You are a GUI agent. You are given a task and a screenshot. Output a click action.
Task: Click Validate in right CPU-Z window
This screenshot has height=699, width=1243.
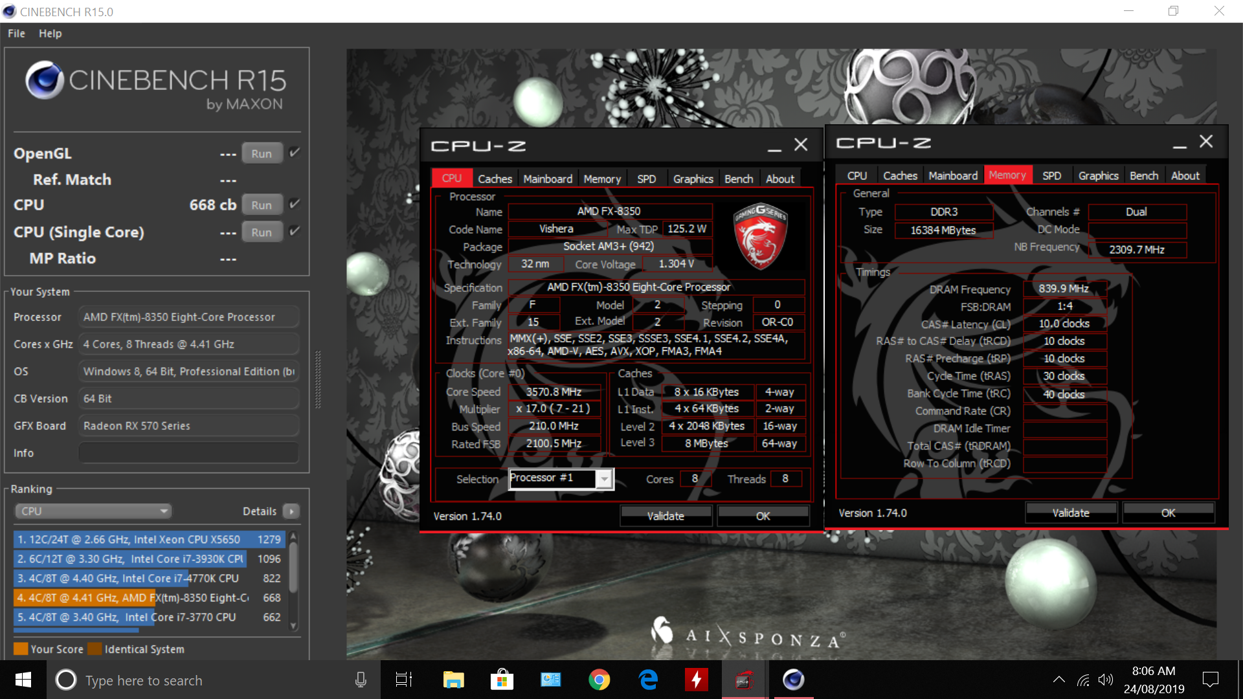[1071, 513]
